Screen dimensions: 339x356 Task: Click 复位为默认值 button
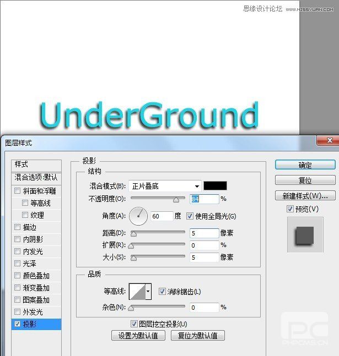pyautogui.click(x=198, y=335)
